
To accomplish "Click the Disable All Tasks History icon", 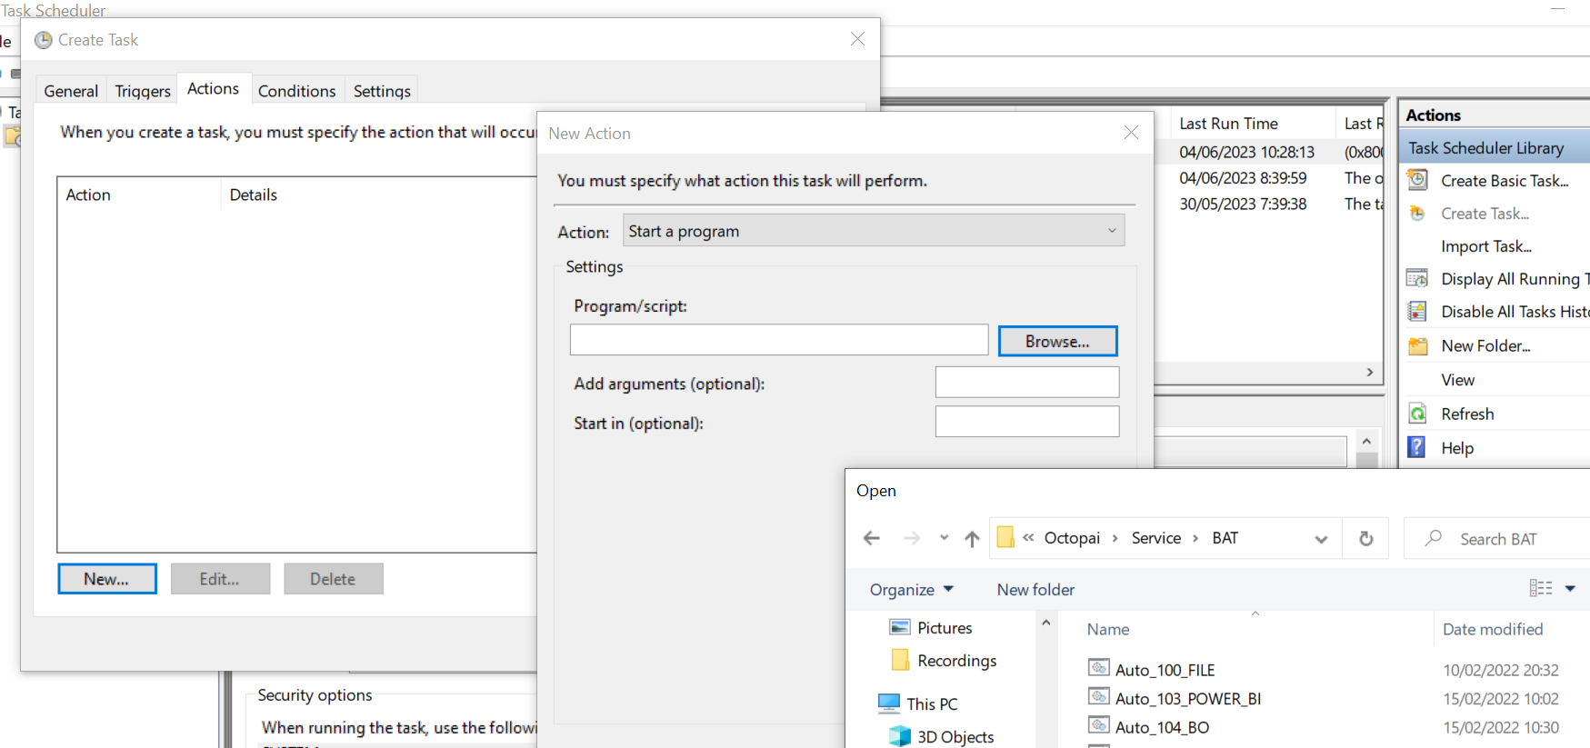I will tap(1416, 312).
